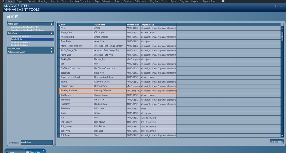Click the Table editor tab's table icon
Screen dimensions: 286x153
click(27, 152)
